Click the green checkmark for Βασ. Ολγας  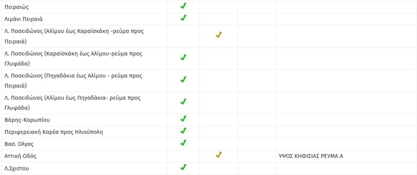pos(183,143)
